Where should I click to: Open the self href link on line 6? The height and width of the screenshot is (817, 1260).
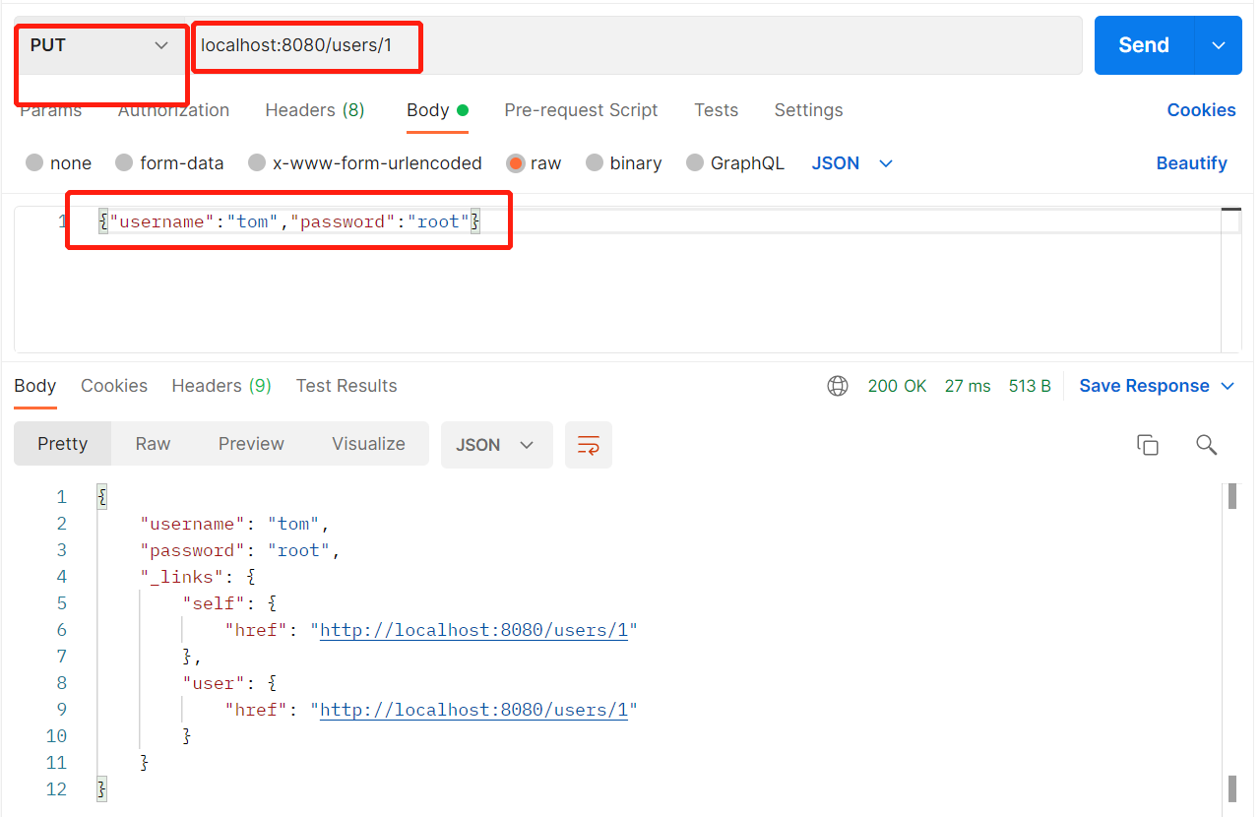tap(474, 630)
